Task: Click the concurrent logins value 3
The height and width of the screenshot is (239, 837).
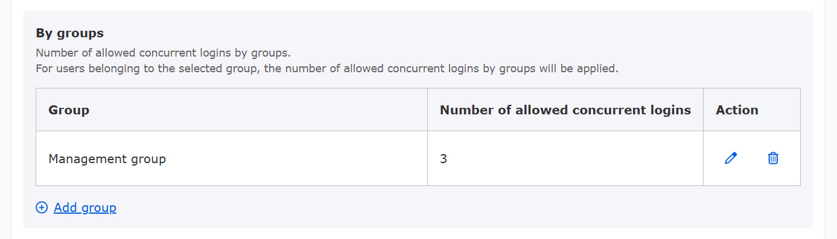Action: click(x=444, y=159)
